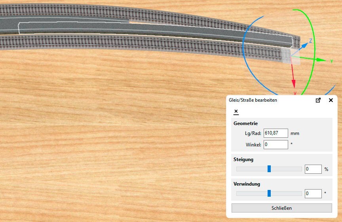The height and width of the screenshot is (222, 342).
Task: Click the green Y axis arrow of the gizmo
Action: (x=321, y=60)
